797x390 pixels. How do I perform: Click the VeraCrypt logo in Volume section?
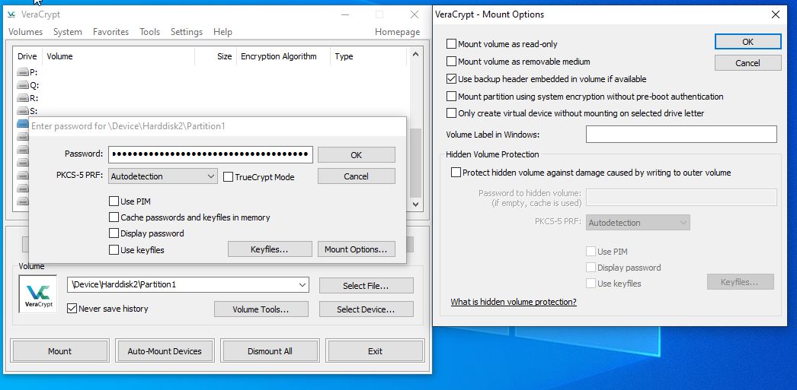[38, 293]
